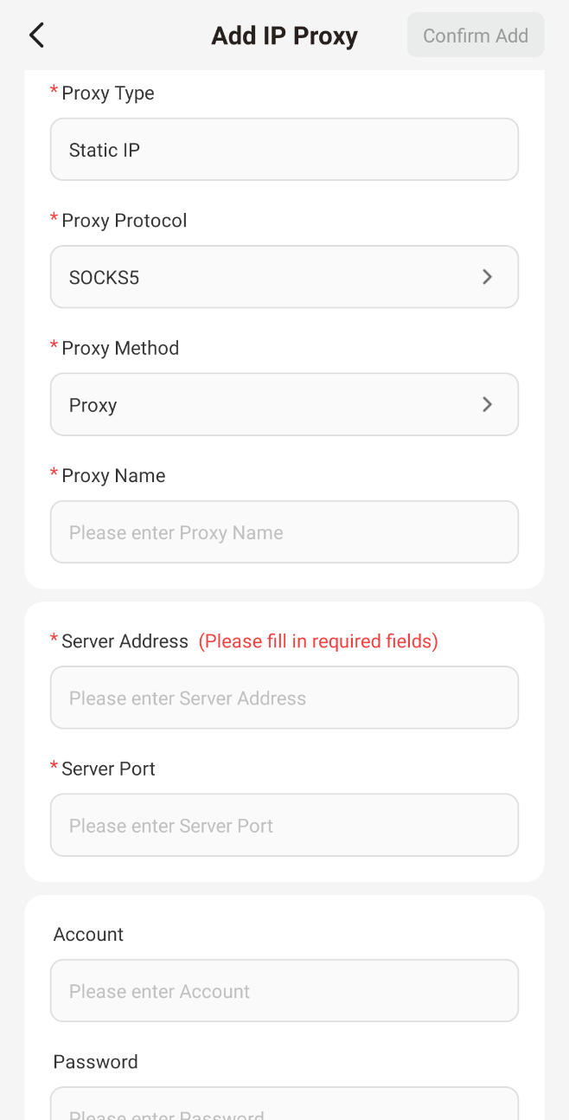Focus the Proxy Name input field
The width and height of the screenshot is (569, 1120).
click(284, 532)
